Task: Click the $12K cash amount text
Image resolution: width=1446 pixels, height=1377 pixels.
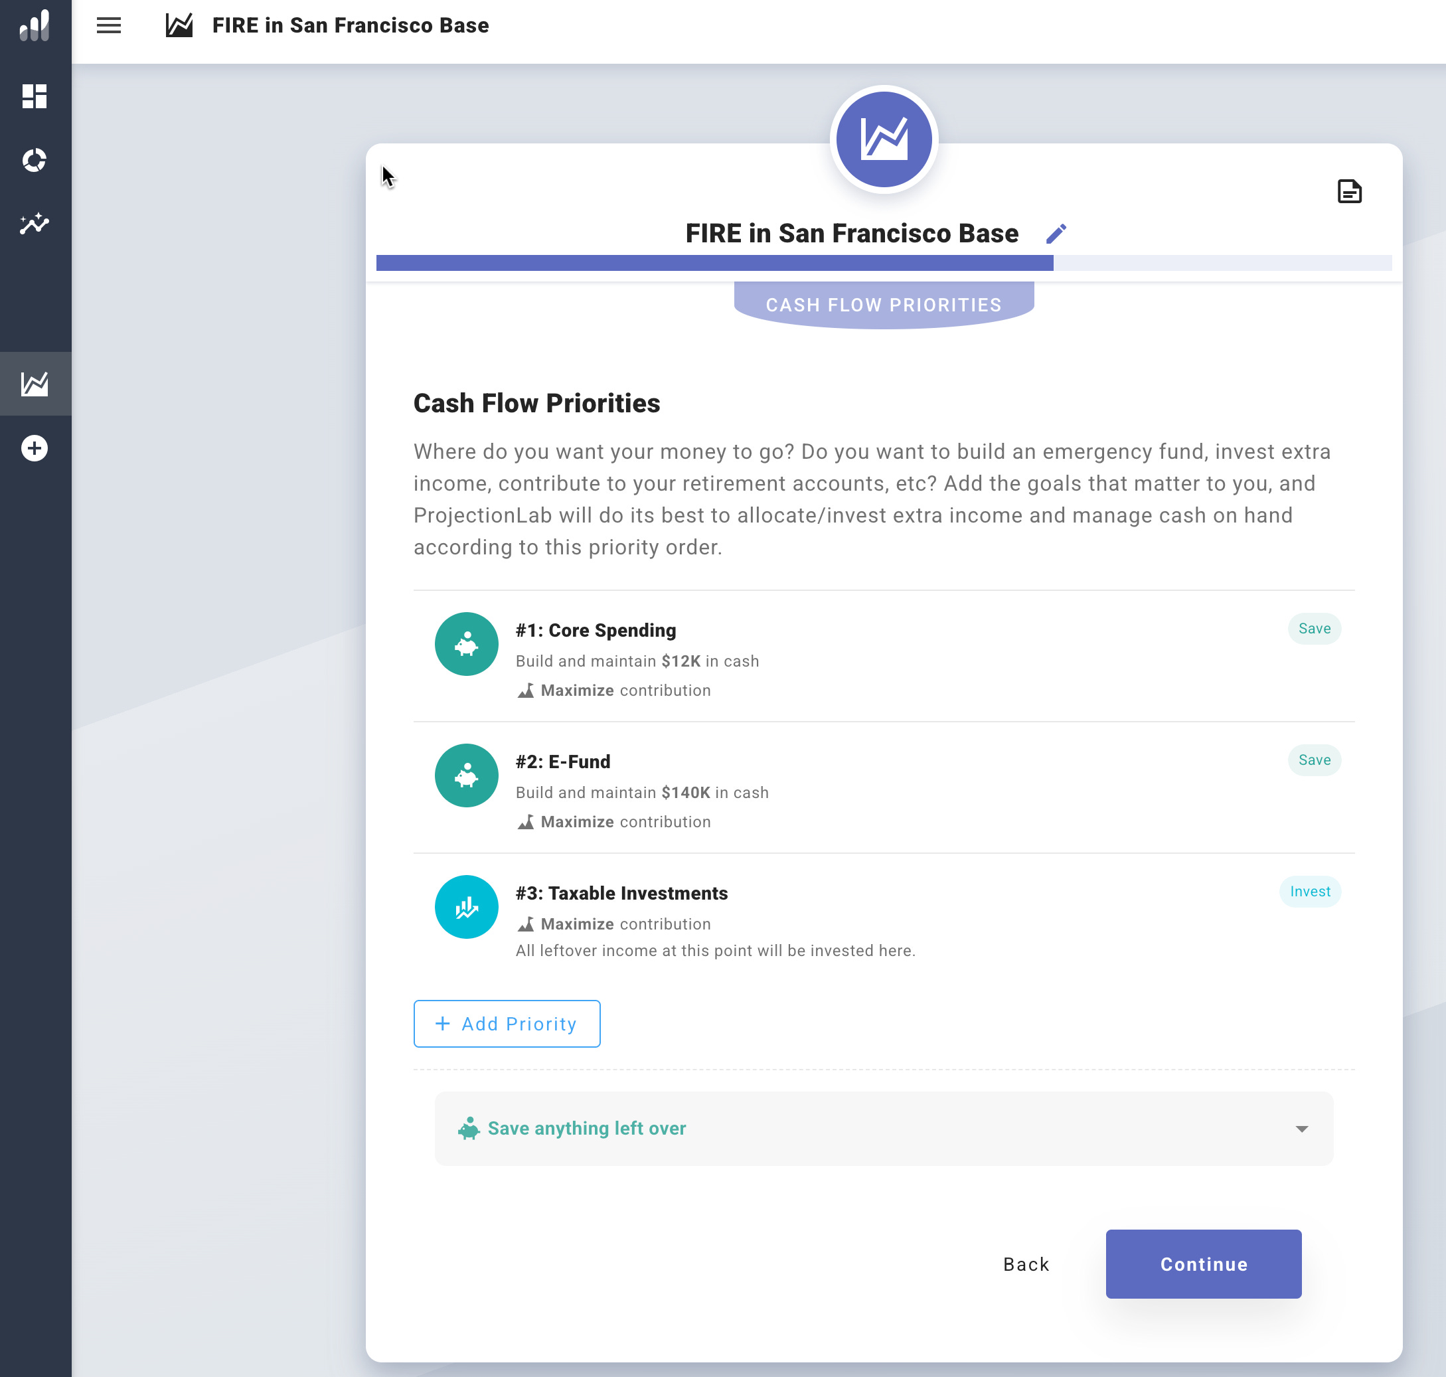Action: coord(681,661)
